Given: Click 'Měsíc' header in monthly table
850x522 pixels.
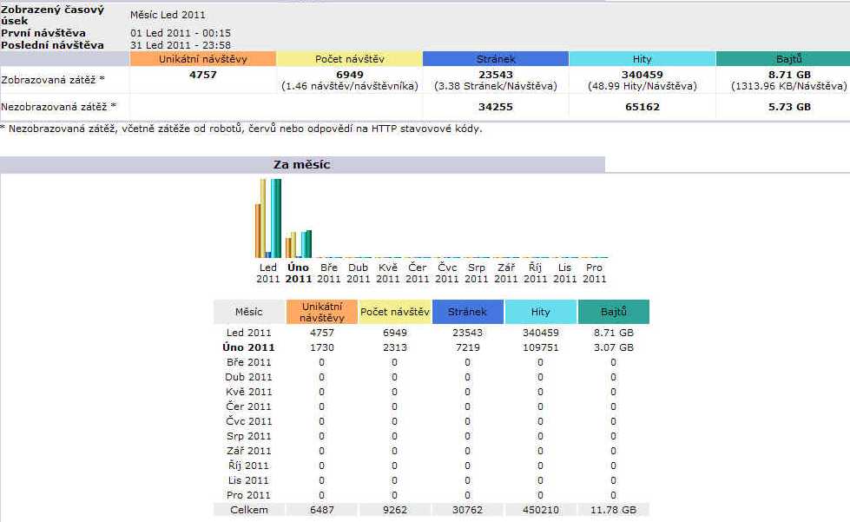Looking at the screenshot, I should [x=249, y=312].
